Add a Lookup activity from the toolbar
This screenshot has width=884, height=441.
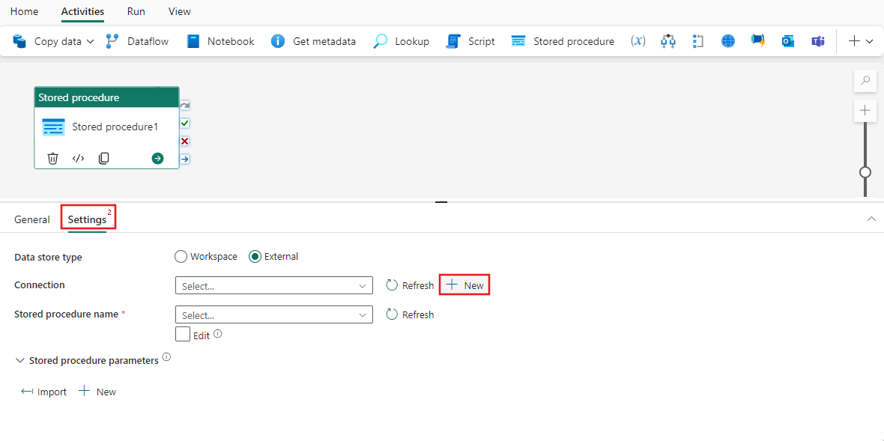pyautogui.click(x=401, y=41)
